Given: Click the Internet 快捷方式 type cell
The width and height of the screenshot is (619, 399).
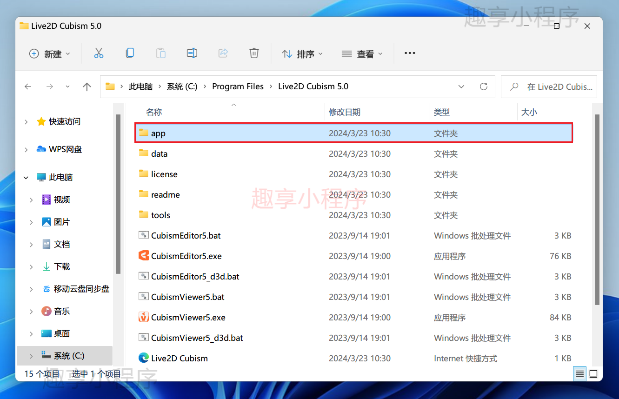Looking at the screenshot, I should point(466,358).
